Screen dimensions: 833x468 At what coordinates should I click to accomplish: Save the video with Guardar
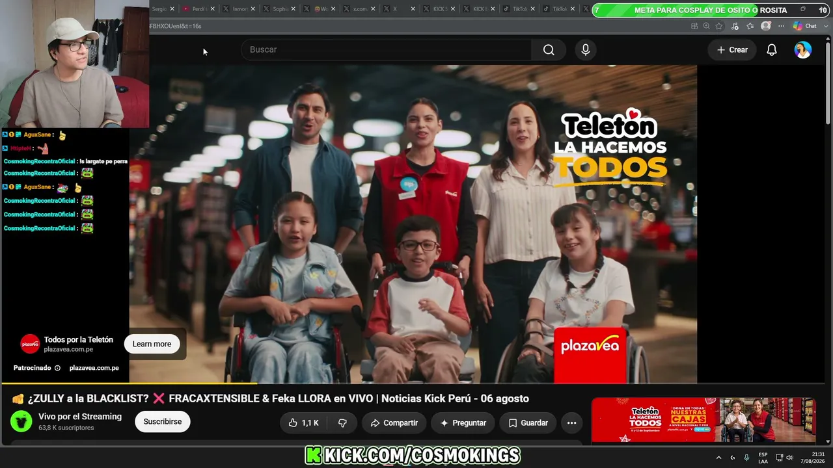528,422
